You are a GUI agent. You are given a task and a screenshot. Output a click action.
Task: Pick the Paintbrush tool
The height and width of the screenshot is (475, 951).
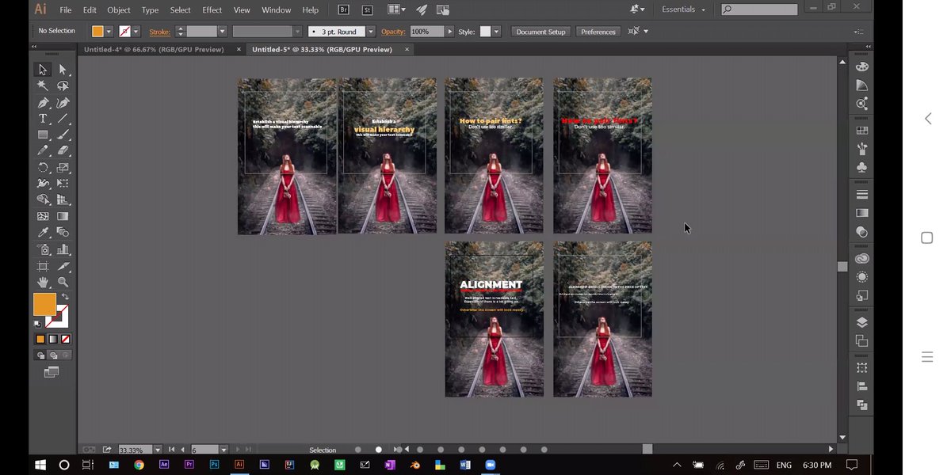click(63, 135)
